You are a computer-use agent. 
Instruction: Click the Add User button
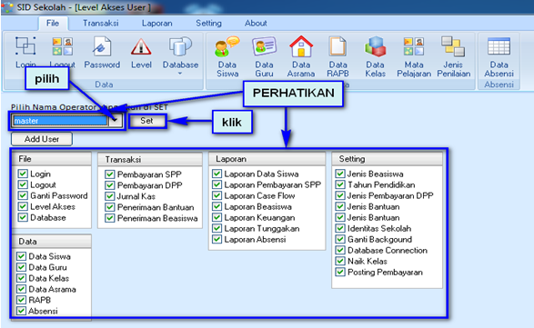42,139
